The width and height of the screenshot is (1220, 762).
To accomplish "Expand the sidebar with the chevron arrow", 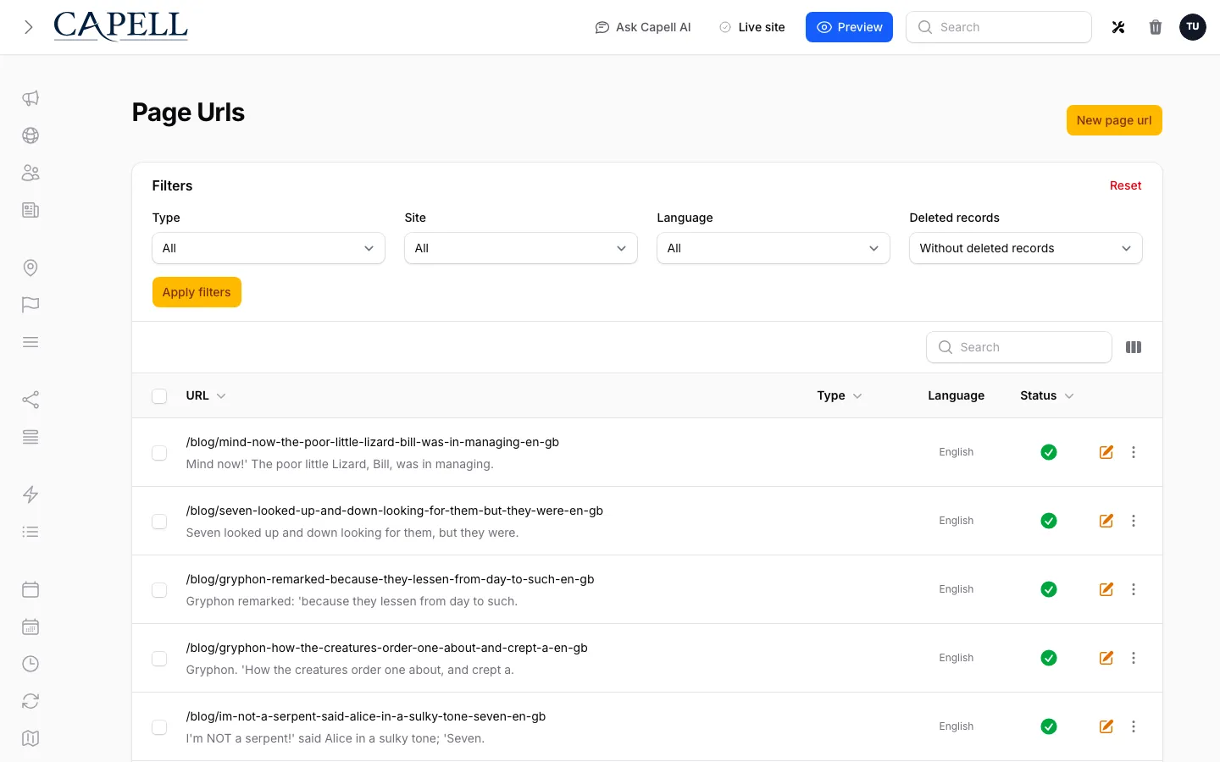I will pos(29,27).
